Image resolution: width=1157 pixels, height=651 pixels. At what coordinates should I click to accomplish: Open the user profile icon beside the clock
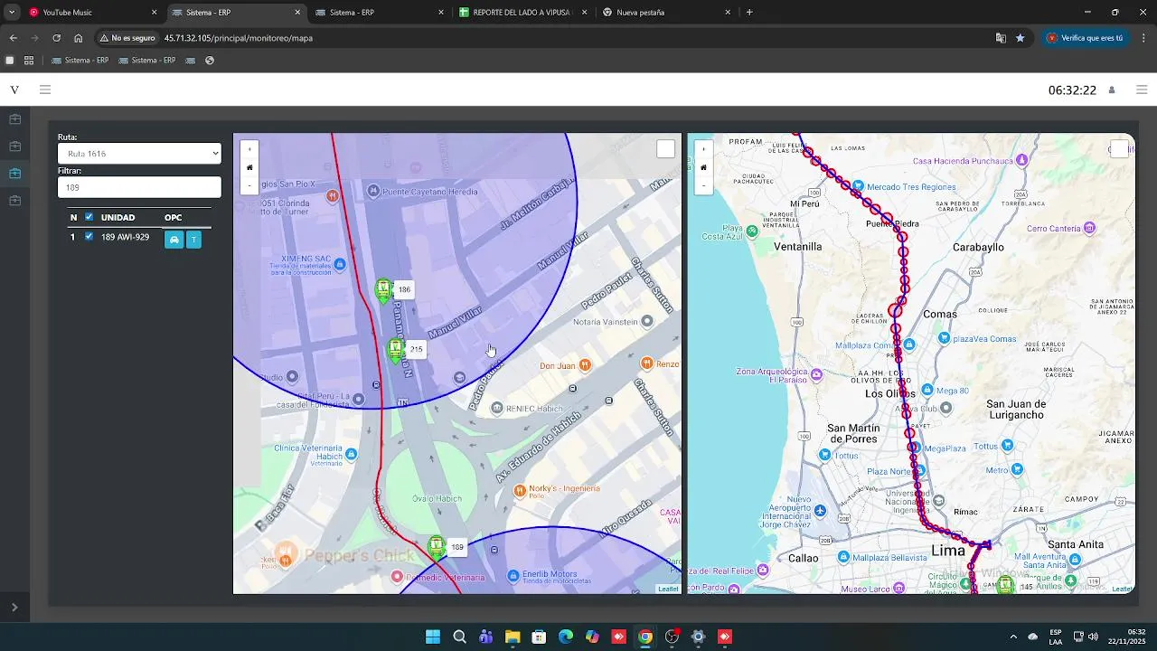(1112, 90)
